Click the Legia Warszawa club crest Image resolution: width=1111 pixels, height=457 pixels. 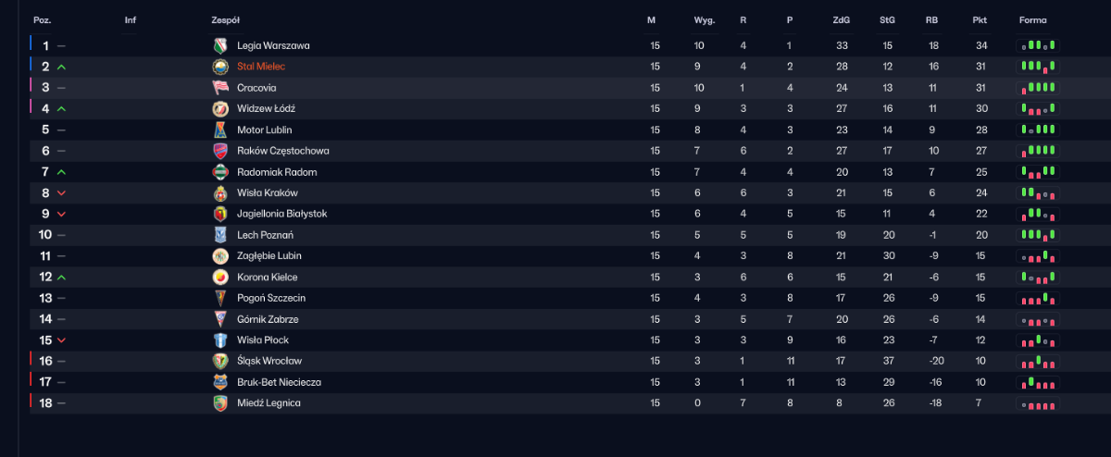(220, 45)
